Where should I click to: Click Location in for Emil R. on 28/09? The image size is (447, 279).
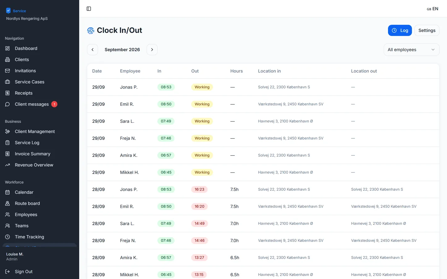291,206
